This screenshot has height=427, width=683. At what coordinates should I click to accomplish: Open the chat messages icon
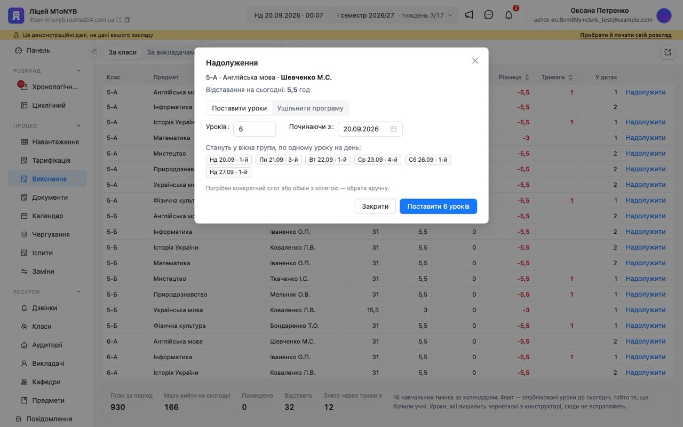click(489, 15)
